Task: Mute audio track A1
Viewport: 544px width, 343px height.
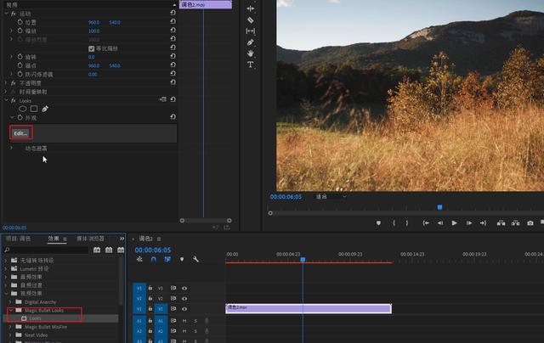Action: click(184, 321)
